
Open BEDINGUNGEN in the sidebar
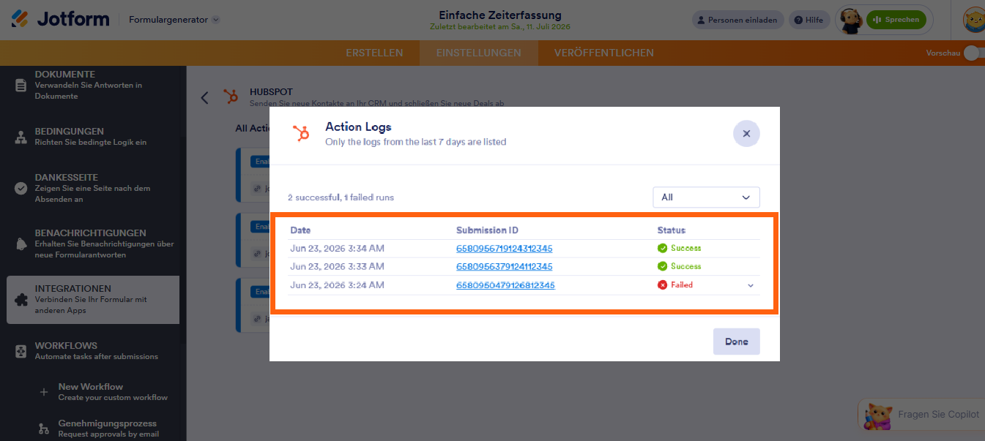(93, 137)
